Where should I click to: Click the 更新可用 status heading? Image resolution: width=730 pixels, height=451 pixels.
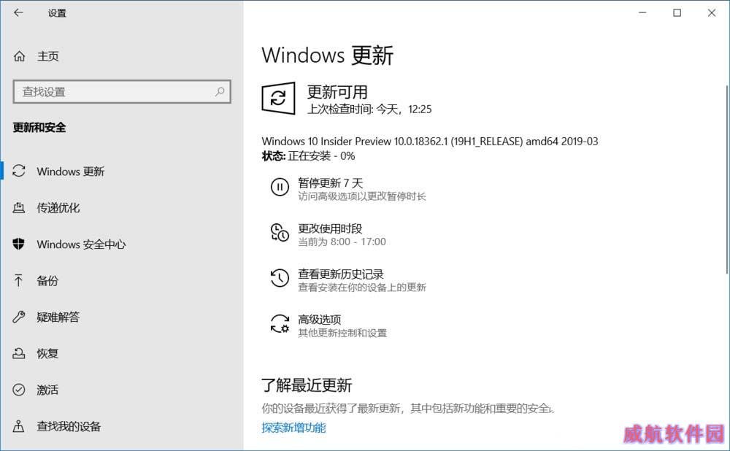(337, 92)
